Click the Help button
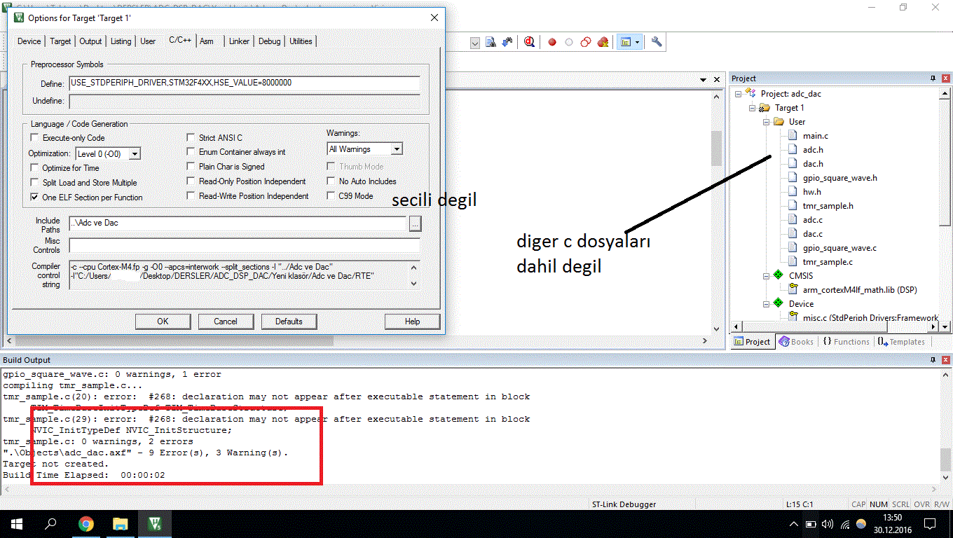This screenshot has width=953, height=538. pyautogui.click(x=412, y=322)
